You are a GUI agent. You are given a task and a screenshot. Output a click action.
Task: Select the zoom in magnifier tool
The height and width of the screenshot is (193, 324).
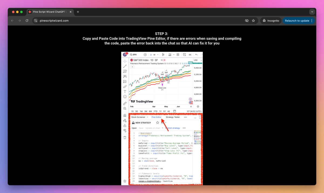[125, 108]
